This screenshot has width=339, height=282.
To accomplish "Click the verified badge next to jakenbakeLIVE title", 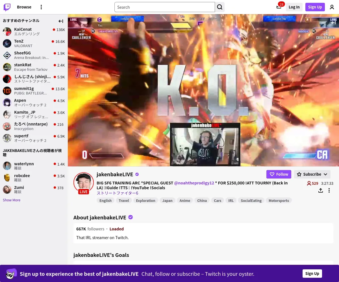I will tap(137, 174).
